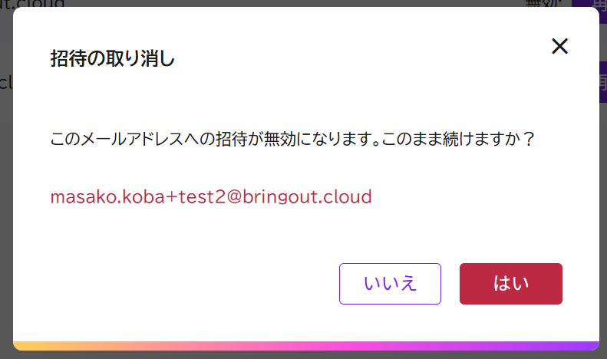
Task: Decline by pressing the いいえ button
Action: point(390,284)
